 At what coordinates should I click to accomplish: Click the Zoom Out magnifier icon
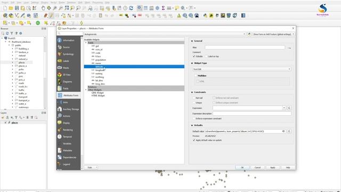click(61, 8)
